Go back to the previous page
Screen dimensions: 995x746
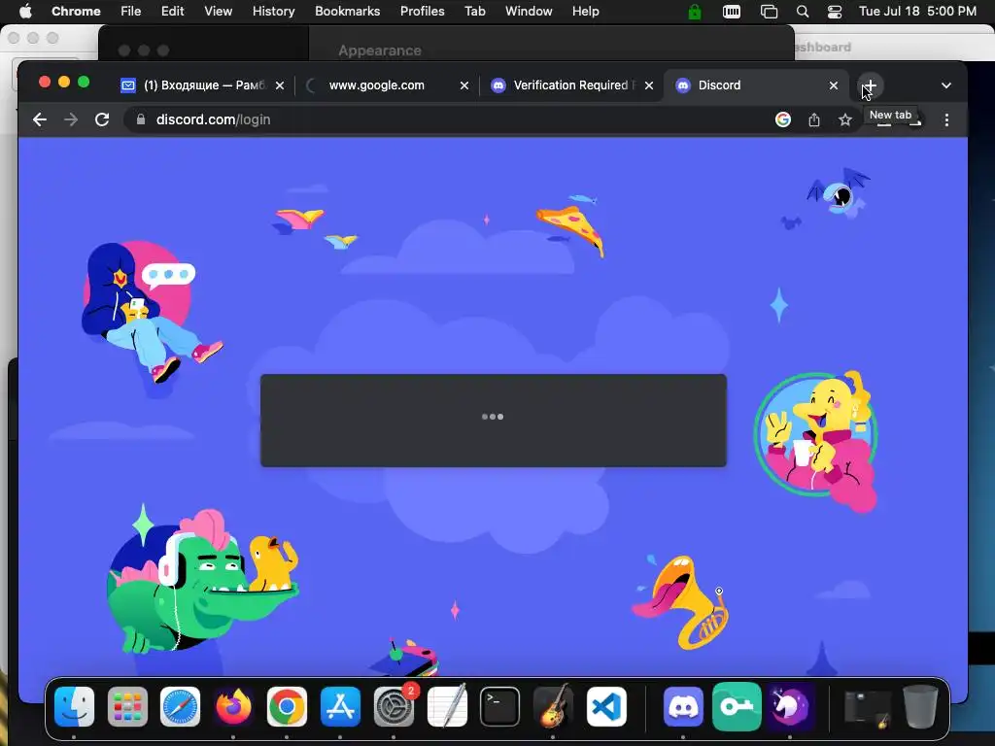(x=40, y=119)
